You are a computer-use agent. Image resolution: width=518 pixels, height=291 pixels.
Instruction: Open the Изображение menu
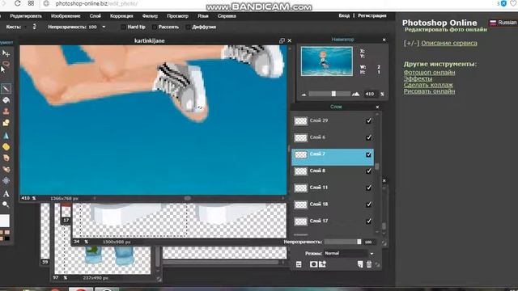click(x=66, y=16)
